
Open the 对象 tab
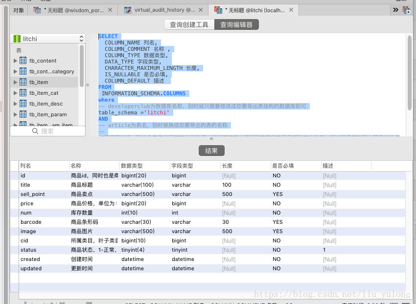coord(19,10)
